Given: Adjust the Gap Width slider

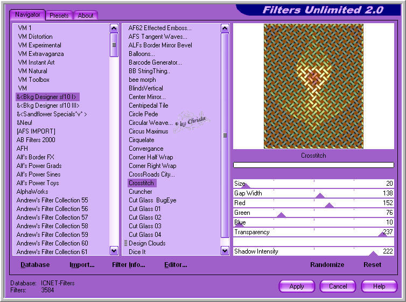Looking at the screenshot, I should click(313, 193).
